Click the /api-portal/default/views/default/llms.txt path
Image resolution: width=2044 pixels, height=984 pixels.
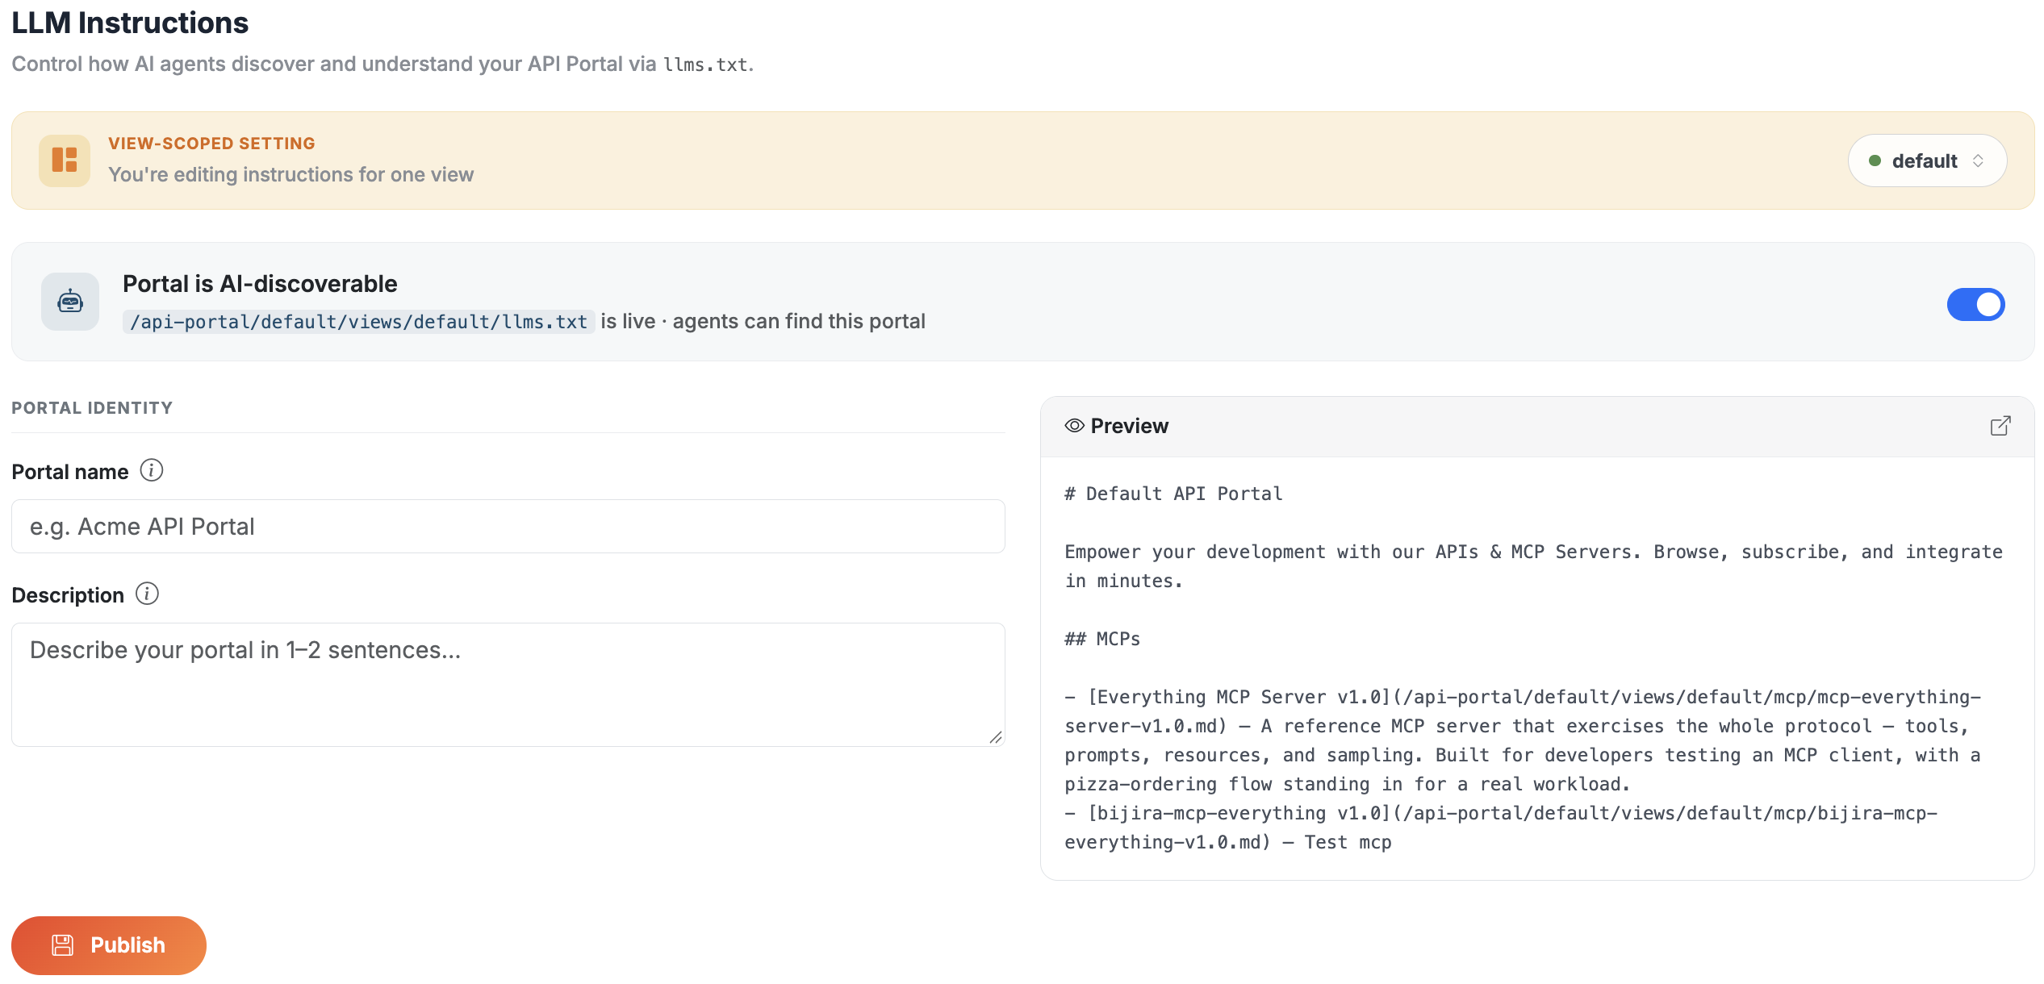(359, 322)
